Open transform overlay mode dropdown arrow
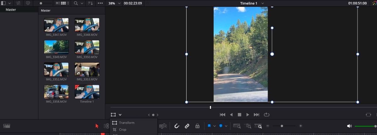Image resolution: width=377 pixels, height=135 pixels. (120, 115)
